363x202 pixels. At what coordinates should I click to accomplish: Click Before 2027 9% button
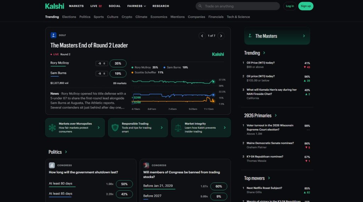[219, 196]
